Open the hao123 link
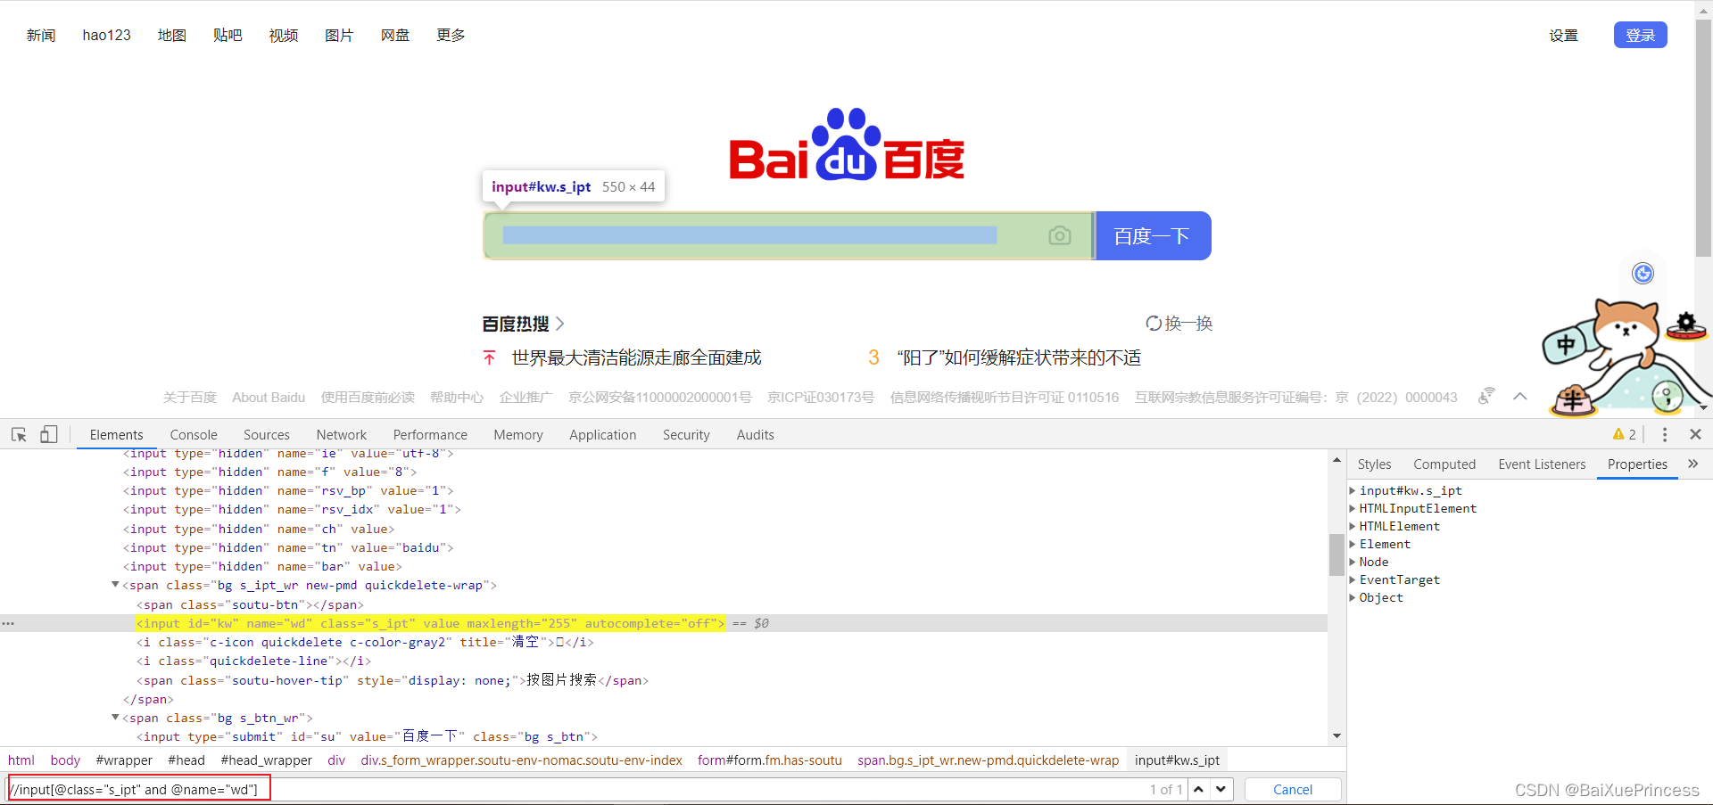 pos(106,35)
